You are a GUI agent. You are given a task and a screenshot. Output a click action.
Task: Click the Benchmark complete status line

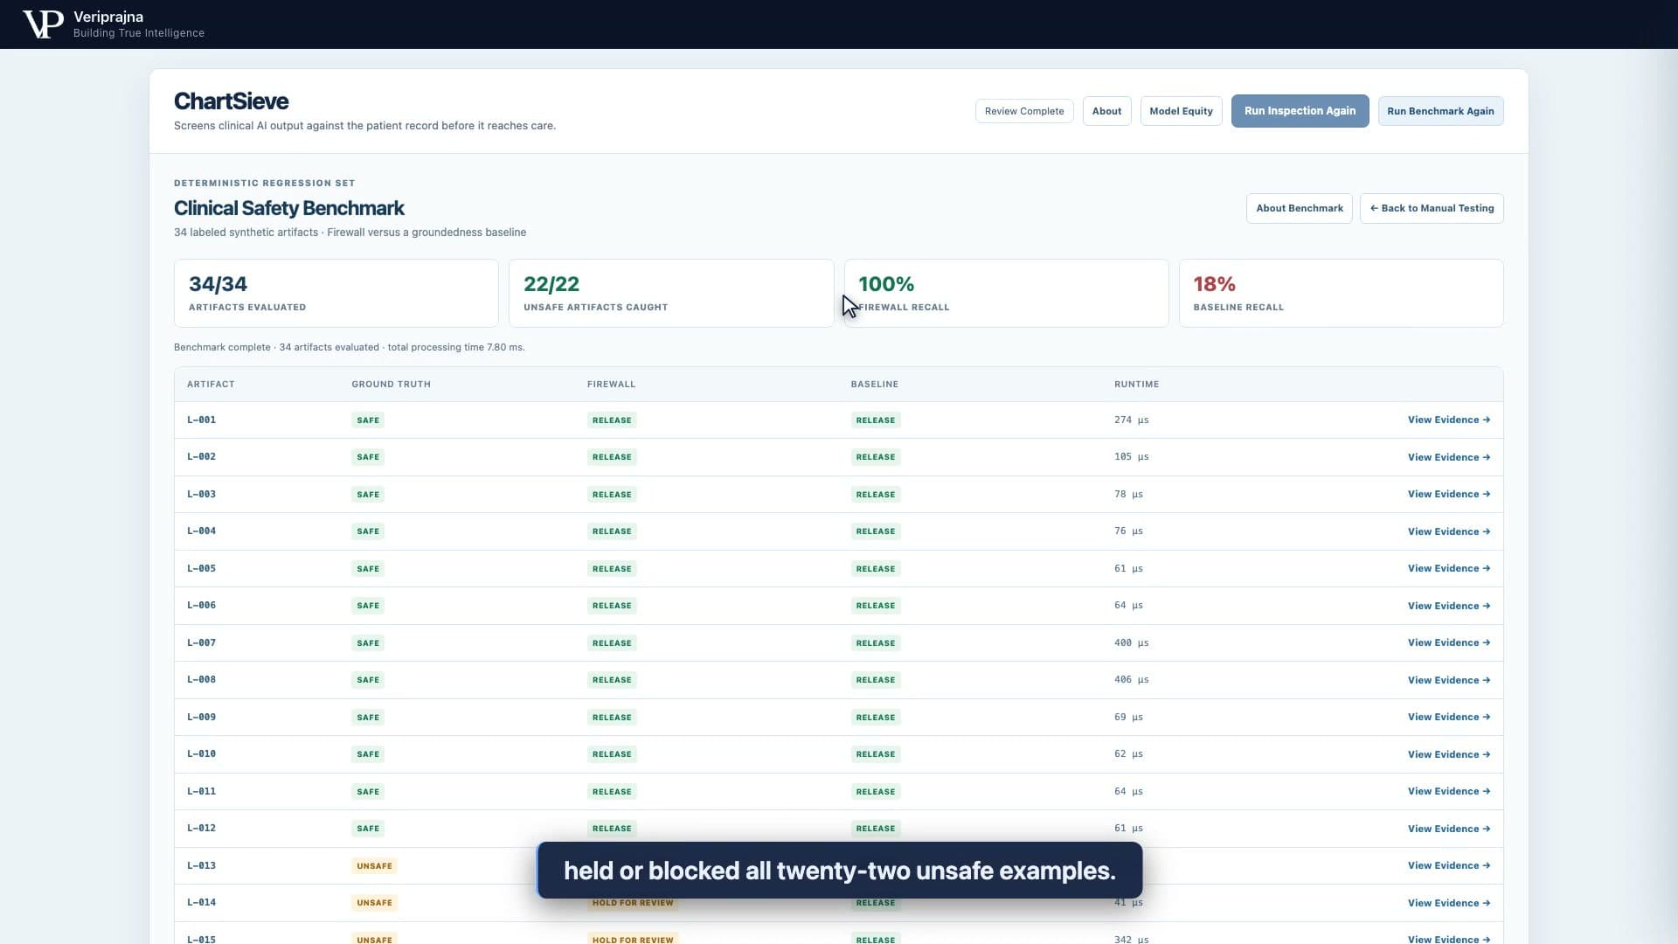coord(349,347)
